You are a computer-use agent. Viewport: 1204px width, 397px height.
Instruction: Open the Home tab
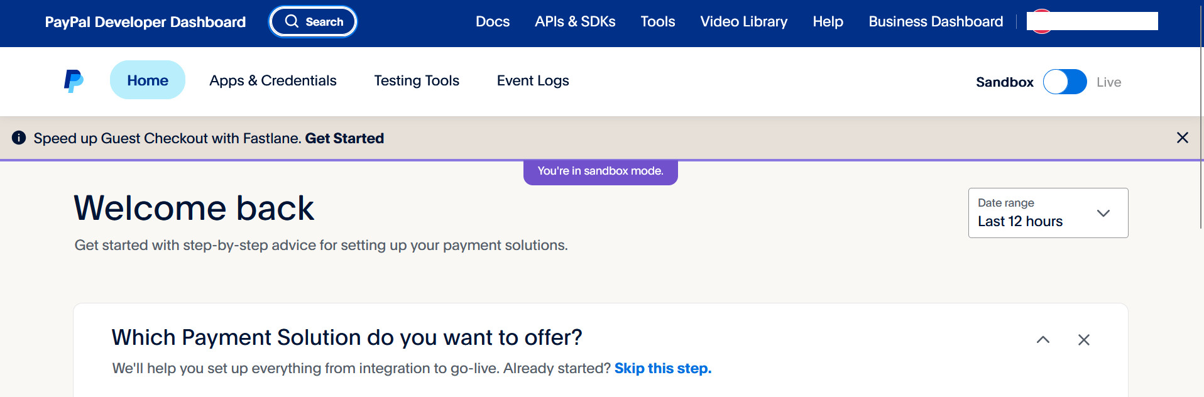148,80
